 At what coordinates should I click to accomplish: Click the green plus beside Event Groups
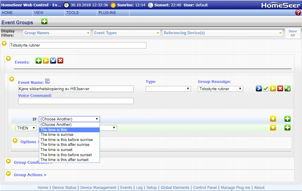click(44, 21)
